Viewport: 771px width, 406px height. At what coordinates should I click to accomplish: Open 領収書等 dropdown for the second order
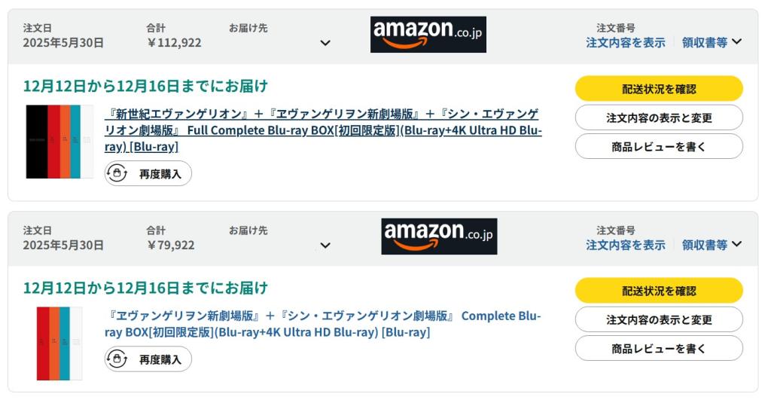coord(712,244)
